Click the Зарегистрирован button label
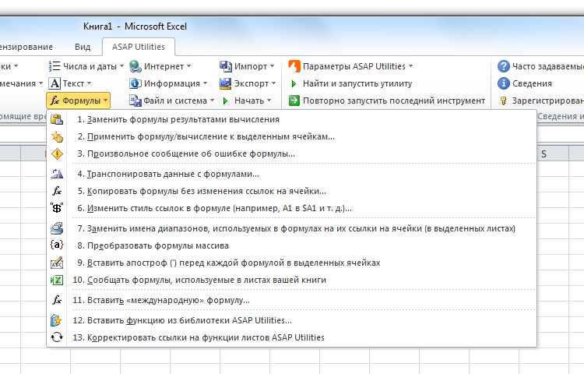 [x=548, y=101]
